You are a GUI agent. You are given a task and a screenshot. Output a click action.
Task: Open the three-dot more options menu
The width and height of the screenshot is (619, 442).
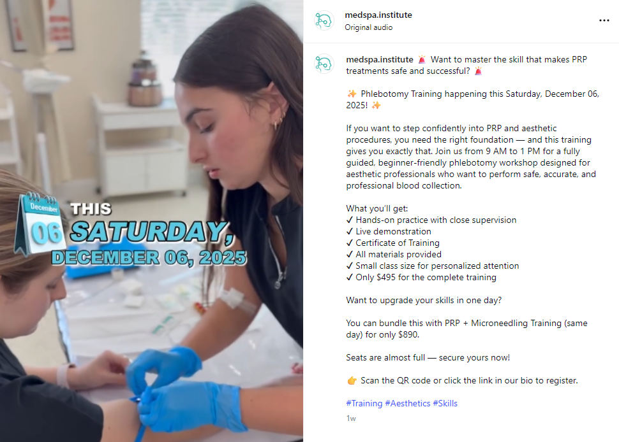tap(604, 20)
